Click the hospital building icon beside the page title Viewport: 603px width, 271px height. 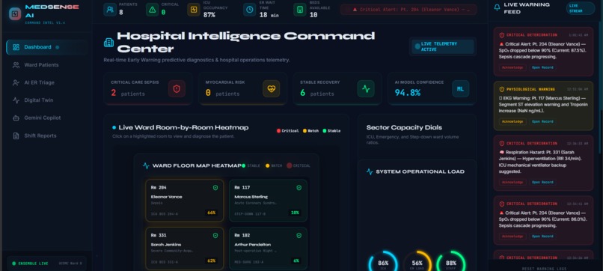(x=108, y=43)
